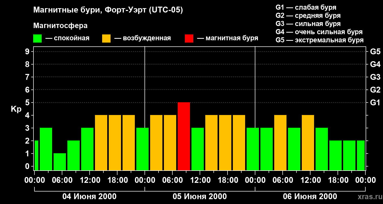This screenshot has width=383, height=204.
Task: Click the '05 Июня 2000' date label
Action: 200,197
